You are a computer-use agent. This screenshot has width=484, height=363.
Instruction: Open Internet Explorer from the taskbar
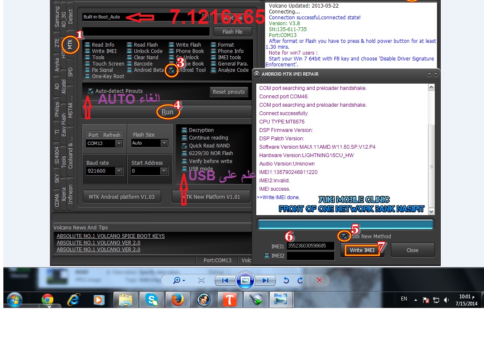coord(74,300)
